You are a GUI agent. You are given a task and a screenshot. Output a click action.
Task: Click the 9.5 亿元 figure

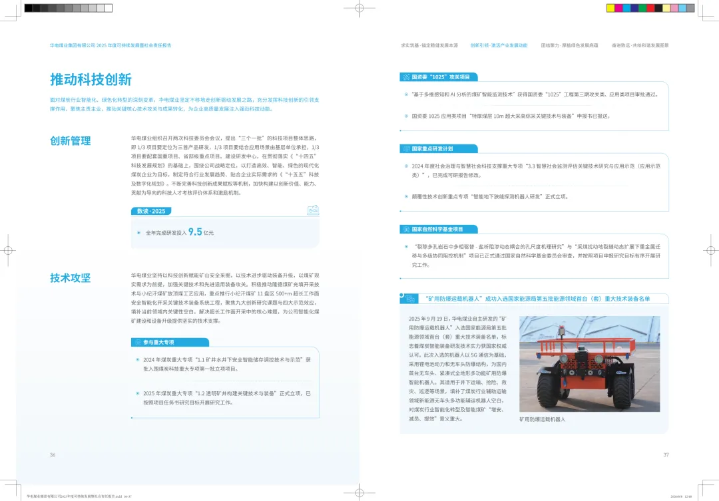[x=201, y=232]
